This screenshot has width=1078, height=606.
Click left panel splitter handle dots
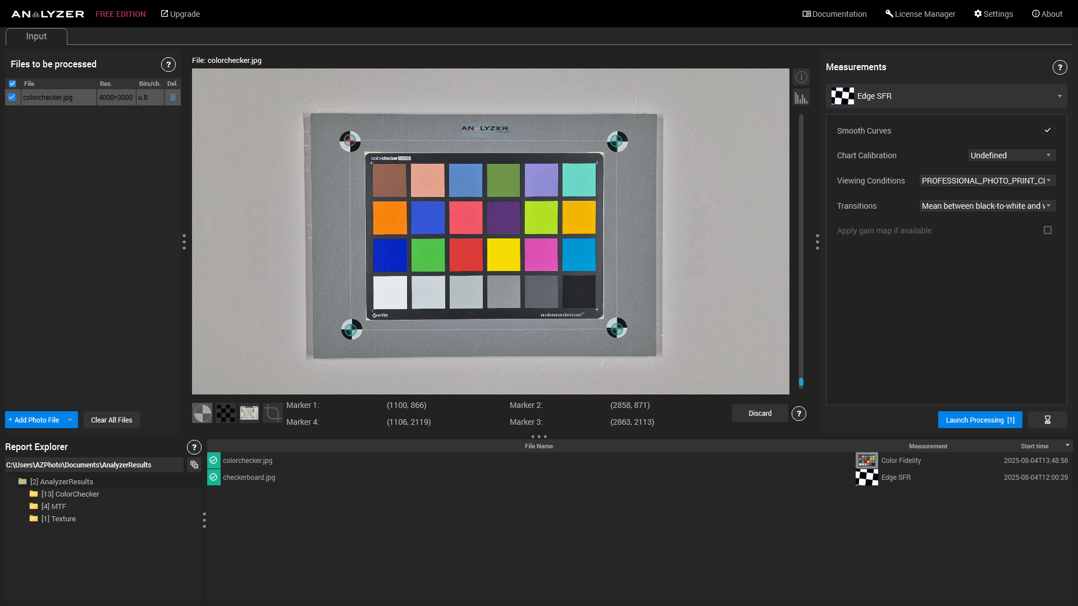click(184, 242)
